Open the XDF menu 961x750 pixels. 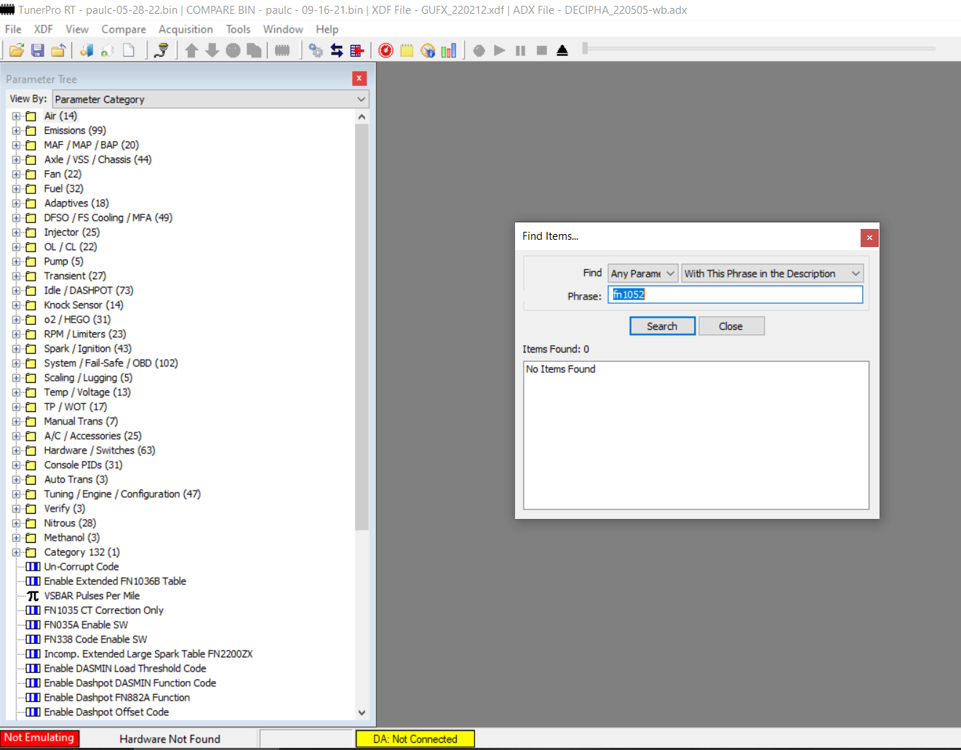pyautogui.click(x=44, y=29)
